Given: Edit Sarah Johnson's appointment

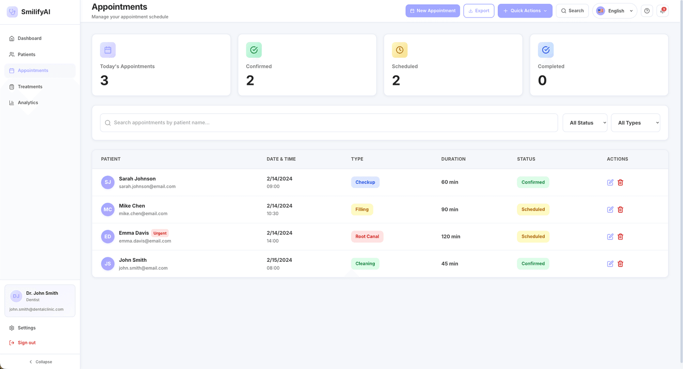Looking at the screenshot, I should click(610, 182).
